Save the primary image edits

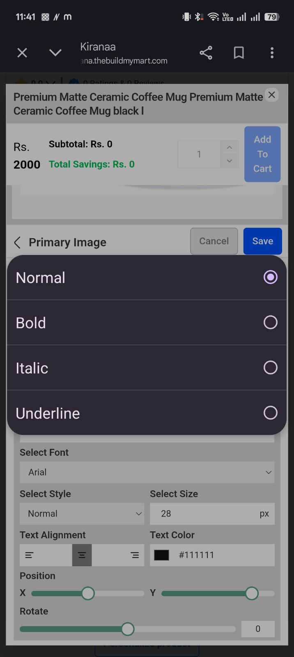tap(263, 241)
